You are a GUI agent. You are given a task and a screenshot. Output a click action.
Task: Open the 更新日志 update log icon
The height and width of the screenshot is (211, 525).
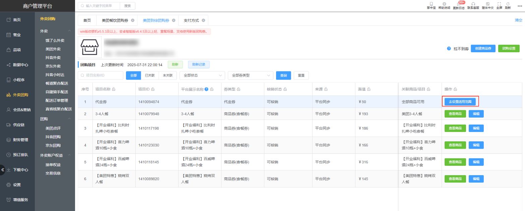[x=459, y=4]
